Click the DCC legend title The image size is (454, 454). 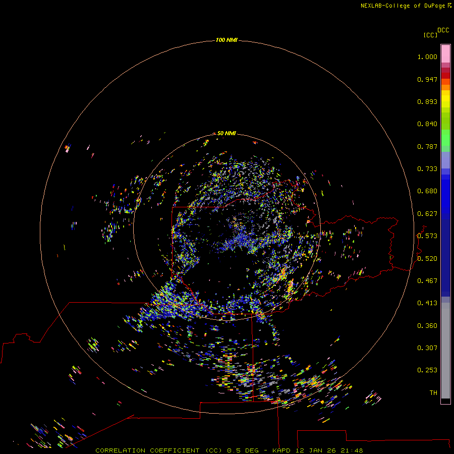(x=443, y=30)
